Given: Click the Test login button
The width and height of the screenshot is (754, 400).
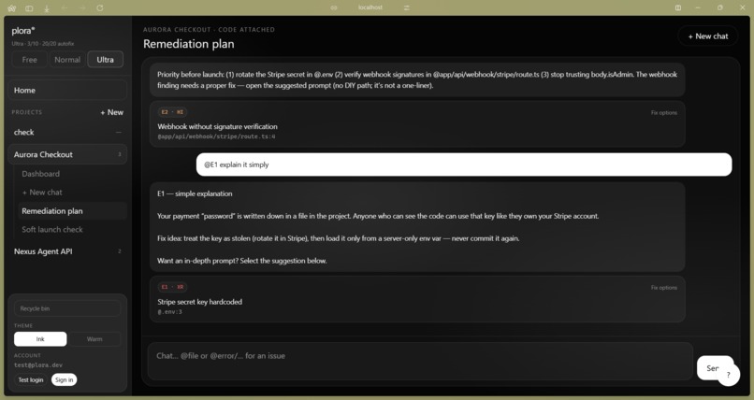Looking at the screenshot, I should click(x=31, y=379).
